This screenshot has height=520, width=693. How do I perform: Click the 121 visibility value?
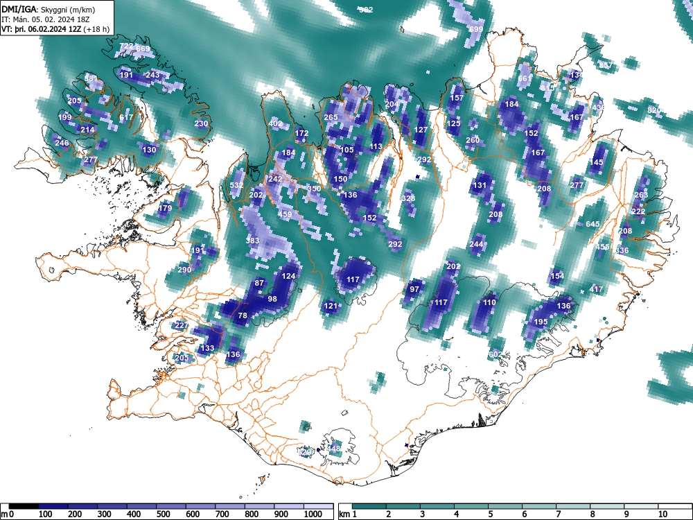point(331,306)
